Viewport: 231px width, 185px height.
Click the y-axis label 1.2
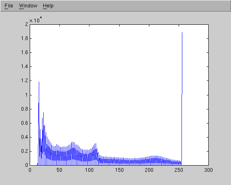tap(24, 81)
